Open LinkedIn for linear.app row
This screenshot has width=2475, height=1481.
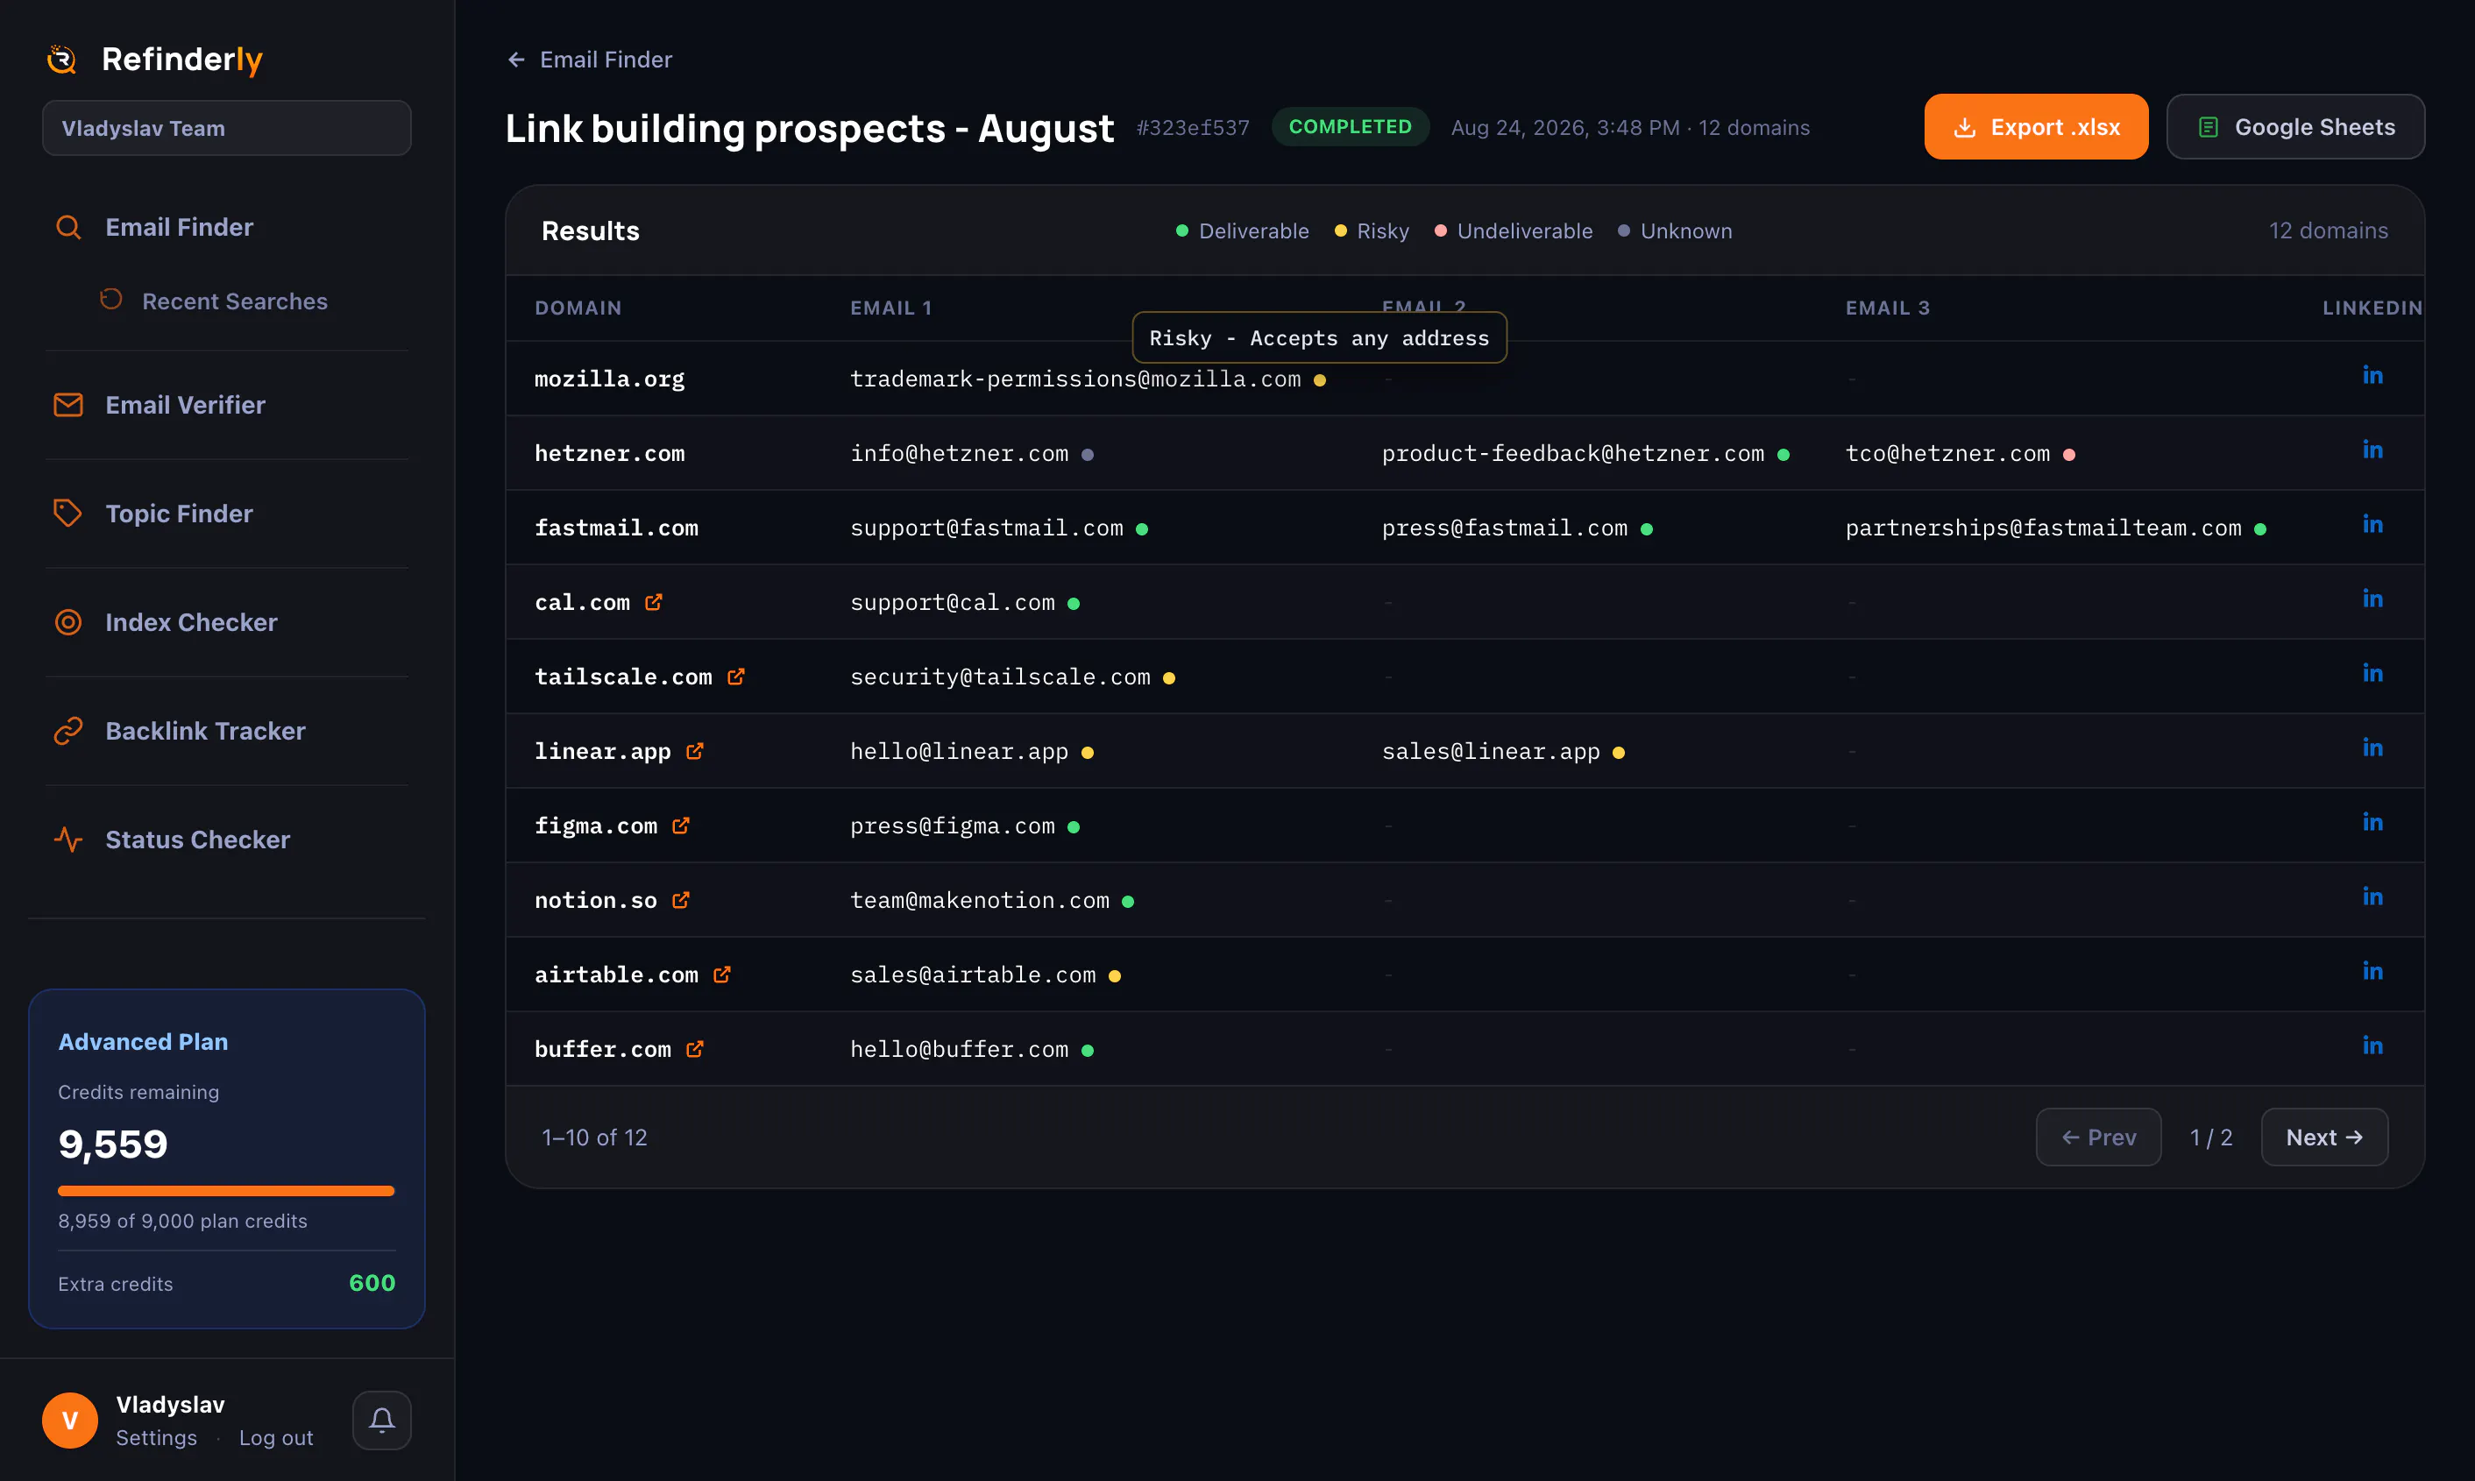(2372, 748)
